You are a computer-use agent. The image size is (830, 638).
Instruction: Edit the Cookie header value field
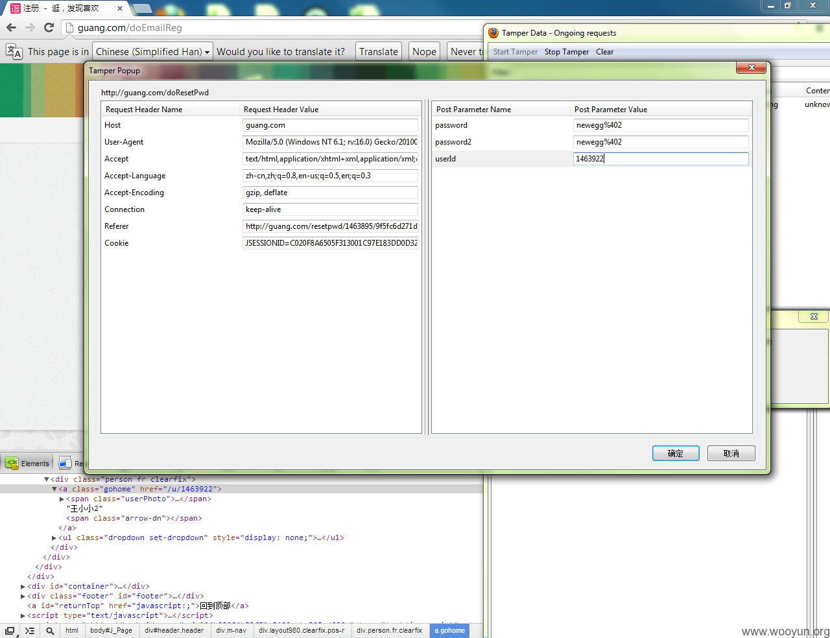(x=330, y=243)
